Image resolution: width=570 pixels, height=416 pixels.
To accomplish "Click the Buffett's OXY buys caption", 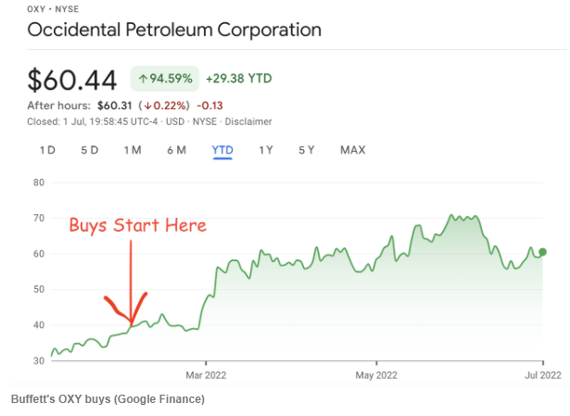I will 108,399.
